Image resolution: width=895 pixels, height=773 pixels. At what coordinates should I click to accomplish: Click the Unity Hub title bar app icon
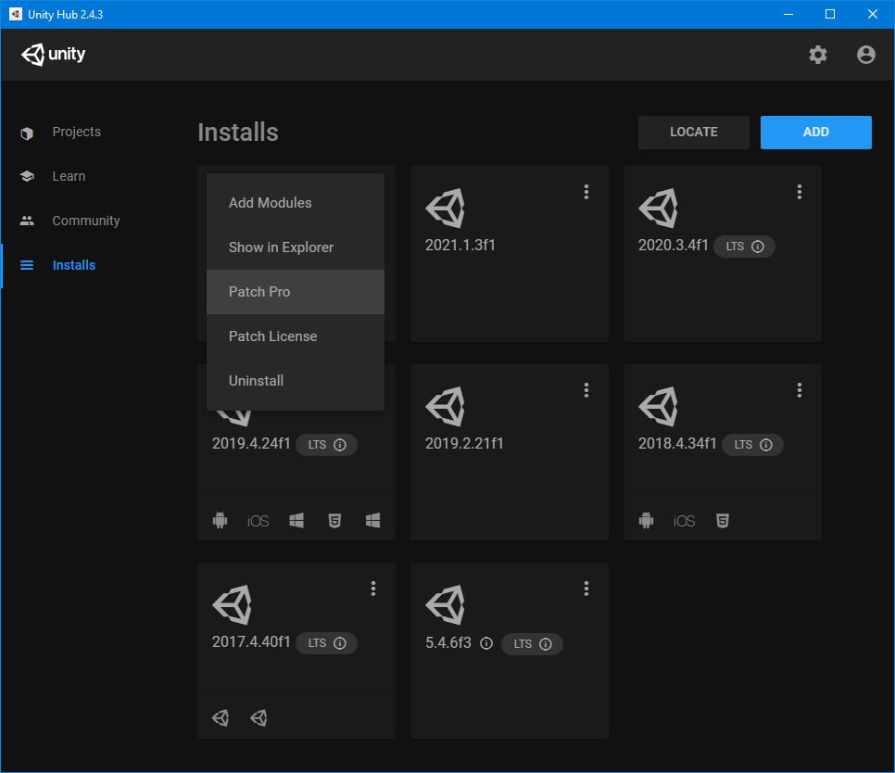coord(16,14)
